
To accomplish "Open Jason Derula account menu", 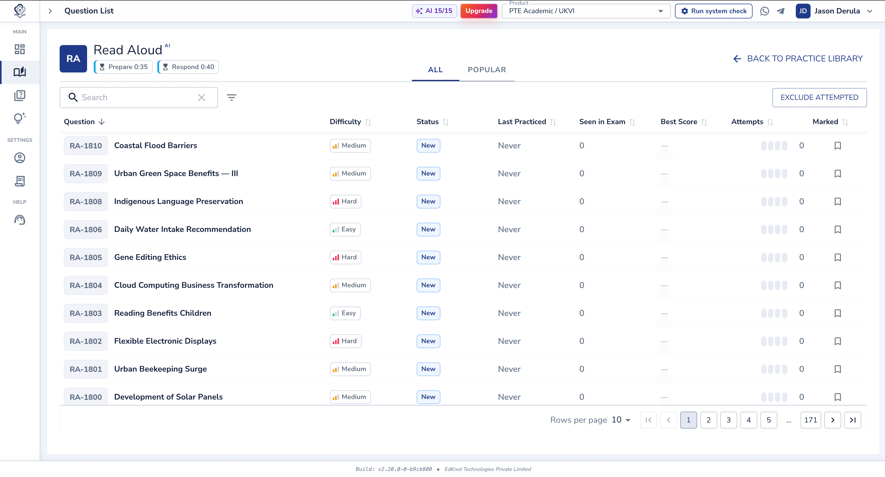I will click(x=834, y=11).
